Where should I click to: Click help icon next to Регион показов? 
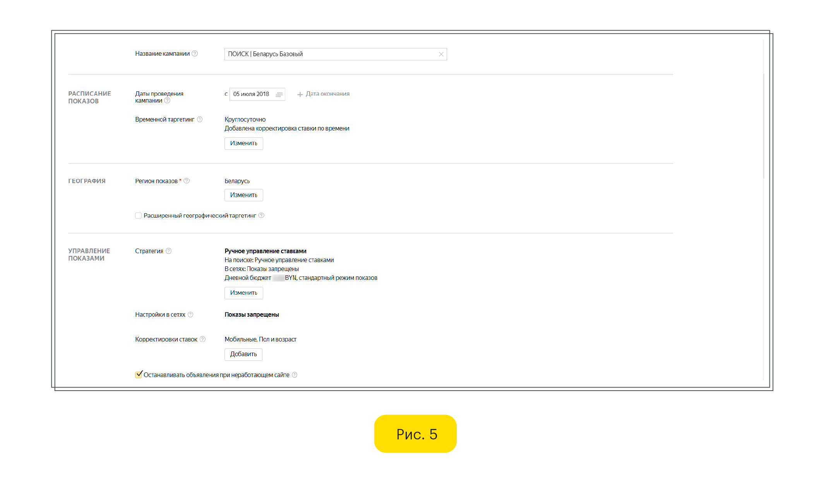pos(187,181)
